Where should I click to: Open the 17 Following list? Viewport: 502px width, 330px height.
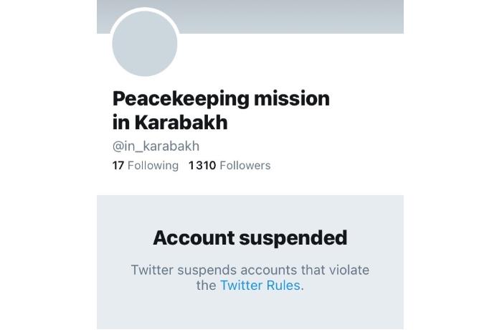pyautogui.click(x=146, y=165)
